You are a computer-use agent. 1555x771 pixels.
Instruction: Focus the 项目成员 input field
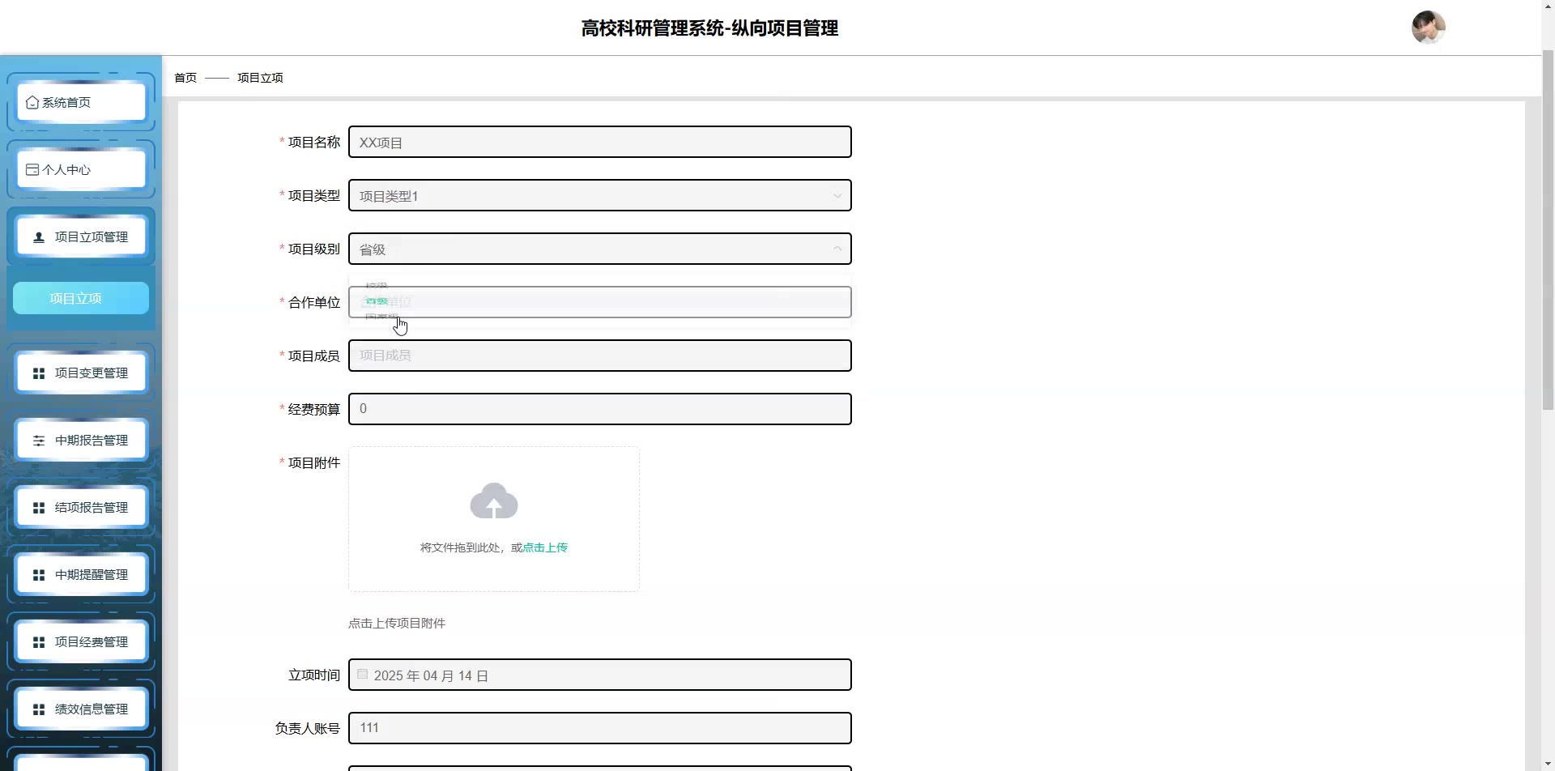[x=600, y=356]
